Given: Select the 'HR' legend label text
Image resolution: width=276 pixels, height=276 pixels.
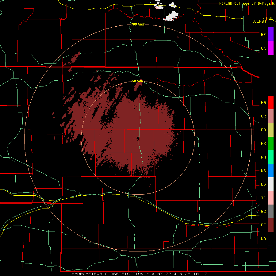Looking at the screenshot, I should tap(263, 143).
